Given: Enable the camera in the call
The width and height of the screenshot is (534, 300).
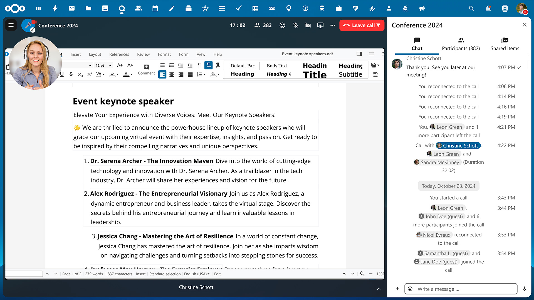Looking at the screenshot, I should [x=308, y=25].
